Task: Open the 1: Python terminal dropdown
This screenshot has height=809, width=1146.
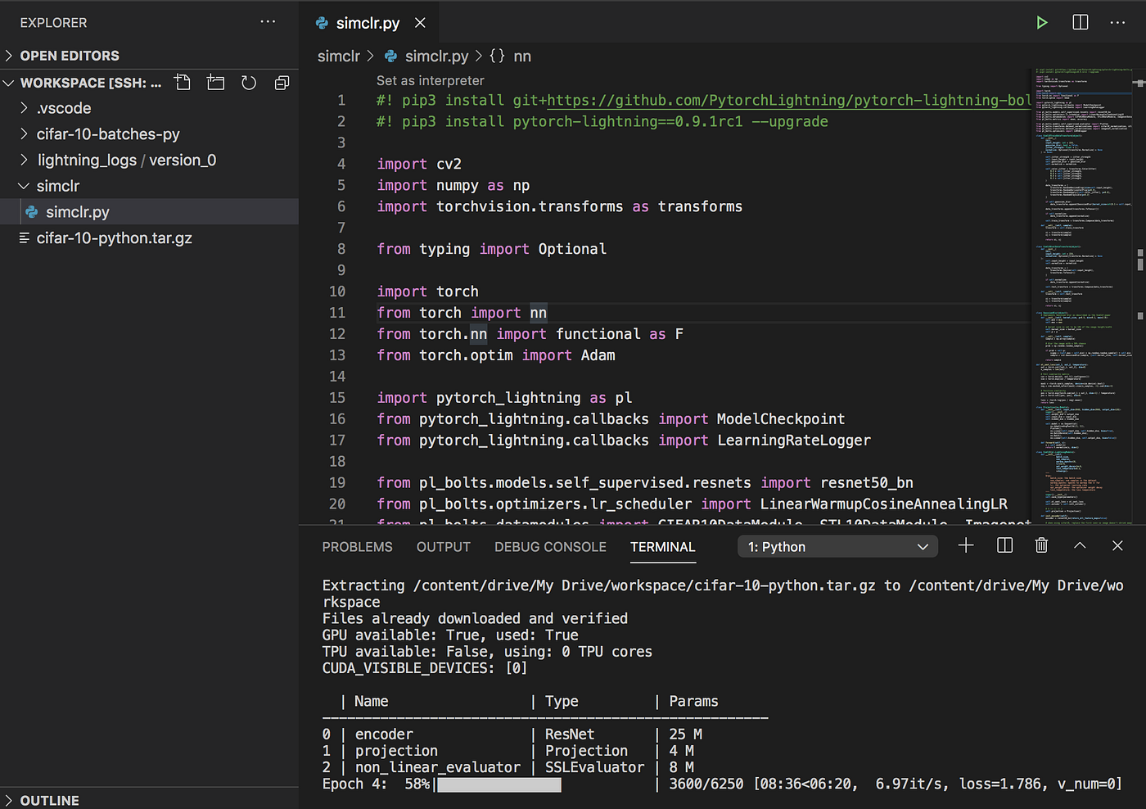Action: (x=837, y=546)
